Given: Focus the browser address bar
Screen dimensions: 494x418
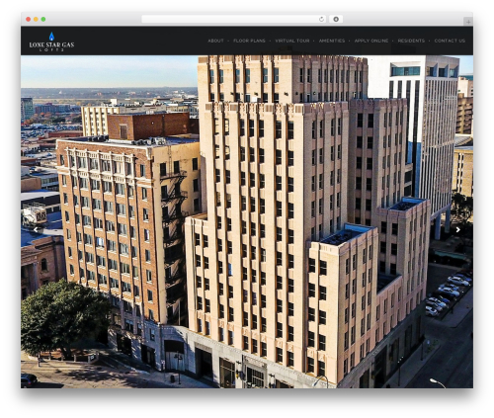Looking at the screenshot, I should (x=230, y=19).
